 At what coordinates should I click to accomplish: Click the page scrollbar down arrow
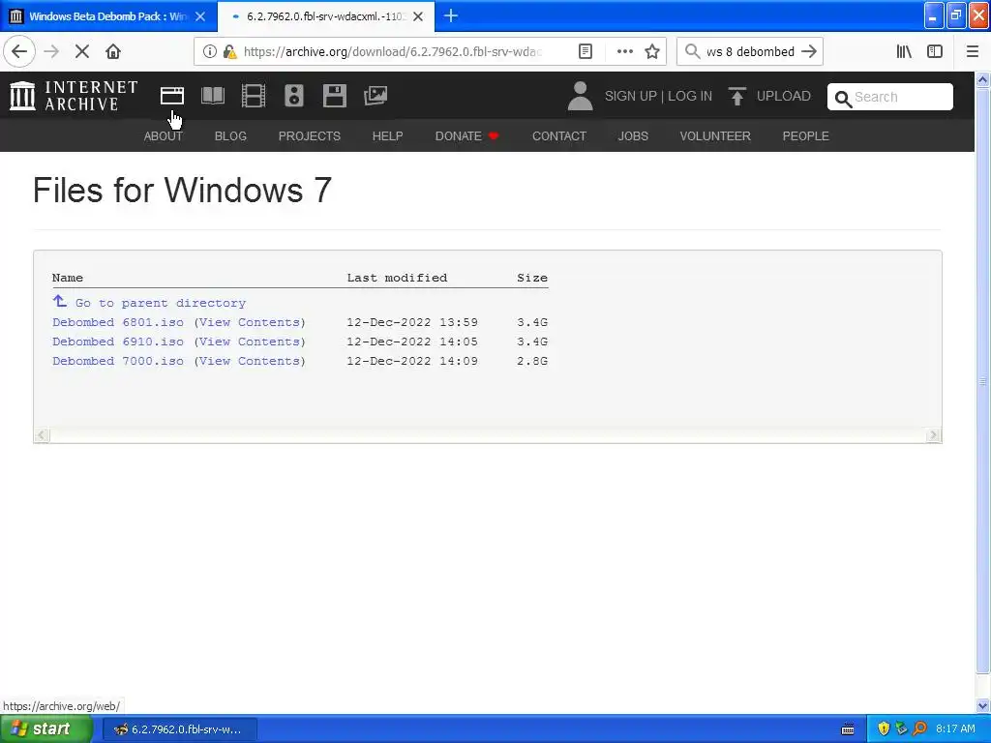[983, 706]
